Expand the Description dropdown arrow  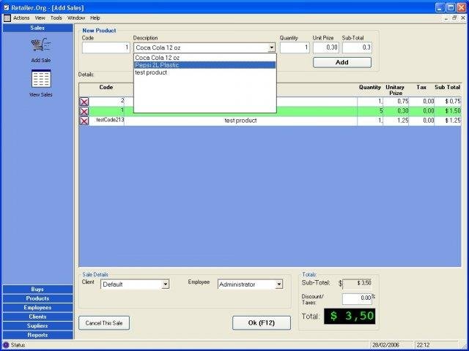point(272,48)
